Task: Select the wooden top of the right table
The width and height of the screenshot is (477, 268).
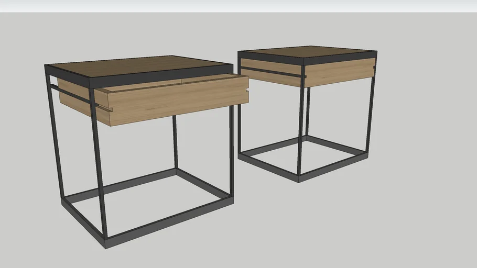Action: pyautogui.click(x=307, y=52)
